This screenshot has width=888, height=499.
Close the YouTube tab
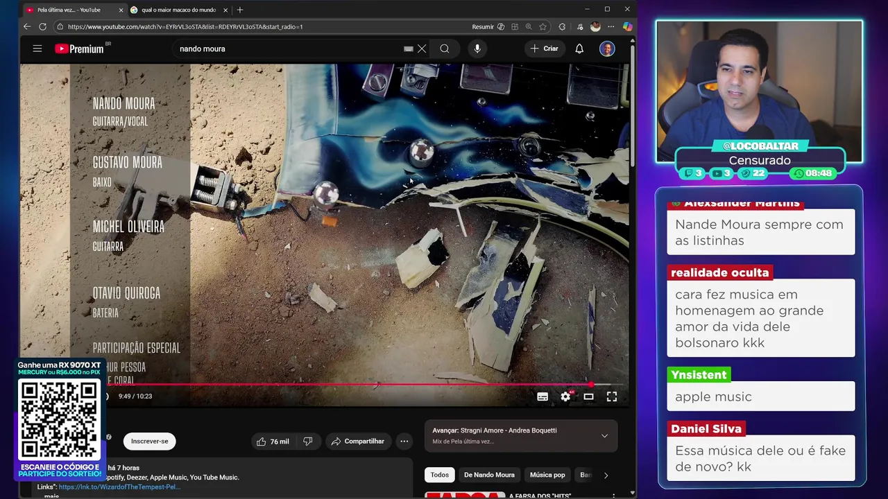coord(121,10)
